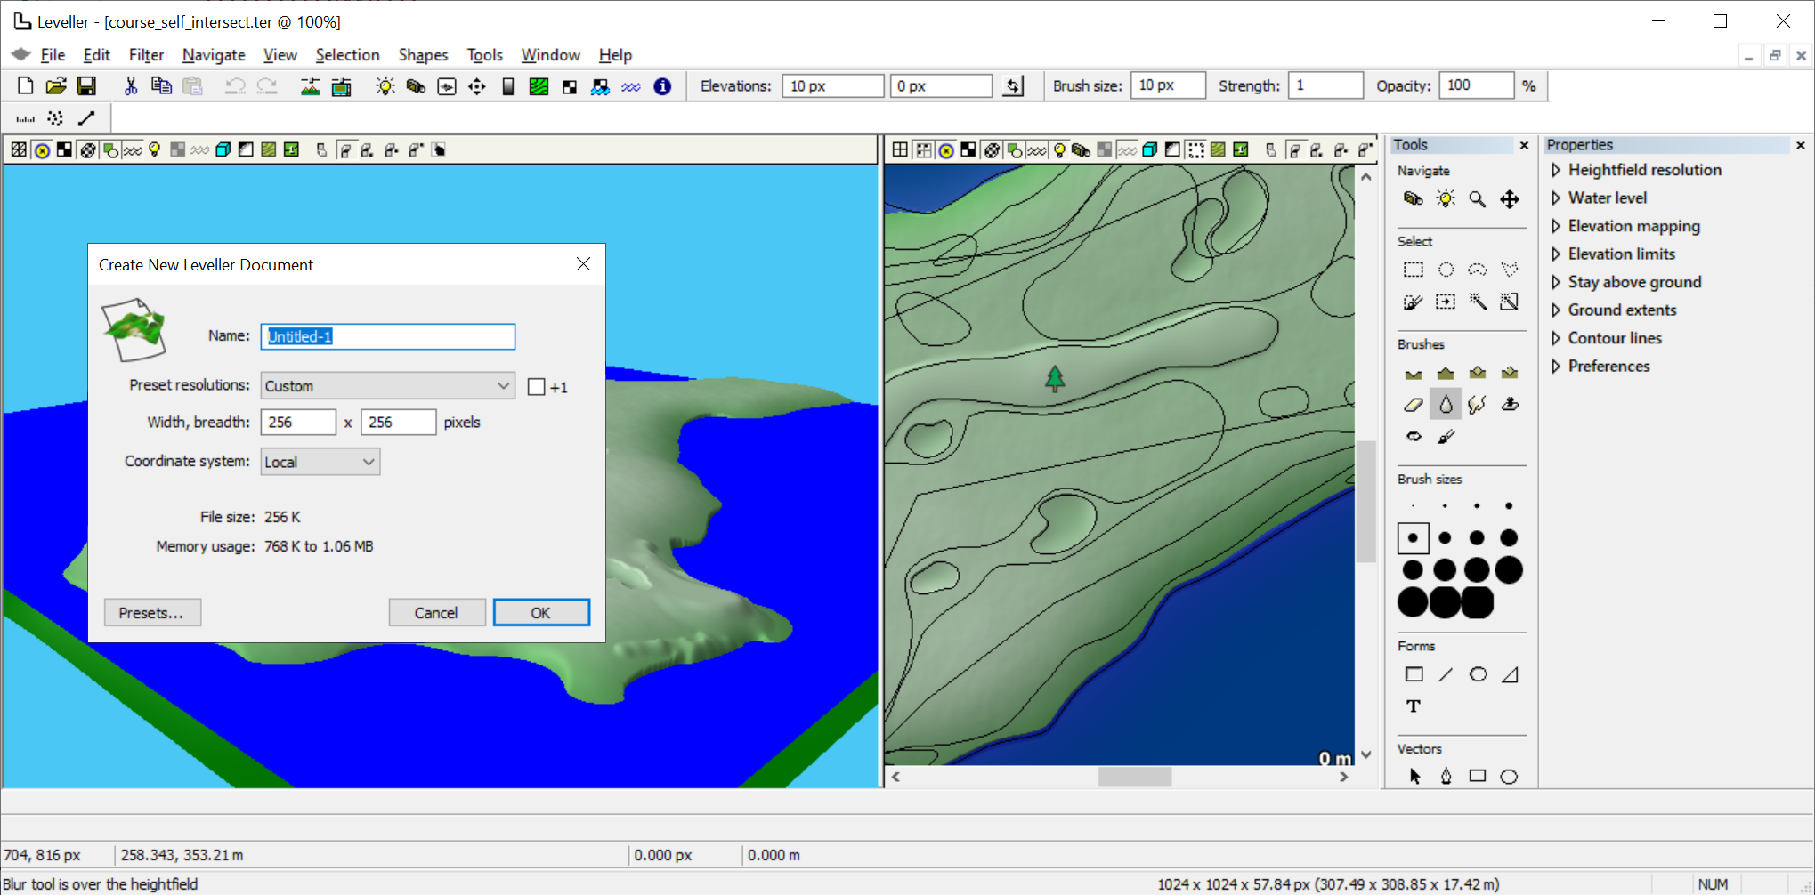Select the vector pen tool
The width and height of the screenshot is (1815, 895).
[x=1446, y=777]
